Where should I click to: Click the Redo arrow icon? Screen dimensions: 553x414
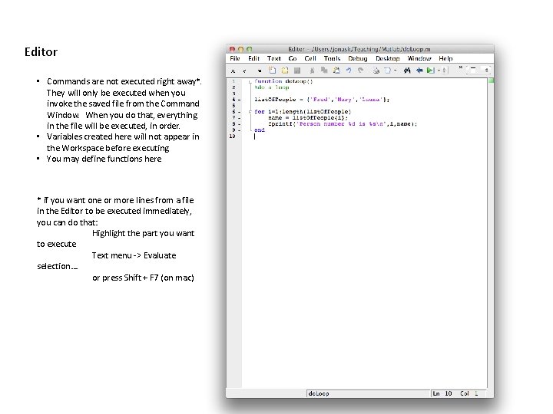point(361,71)
